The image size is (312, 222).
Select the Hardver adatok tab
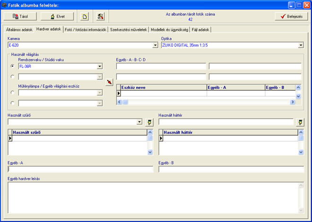pyautogui.click(x=49, y=29)
